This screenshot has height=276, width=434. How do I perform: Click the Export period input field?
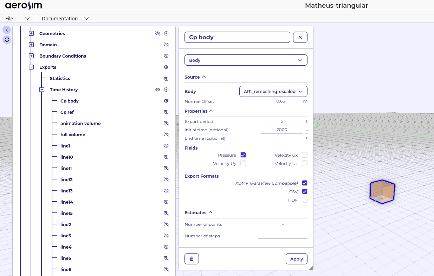coord(281,121)
